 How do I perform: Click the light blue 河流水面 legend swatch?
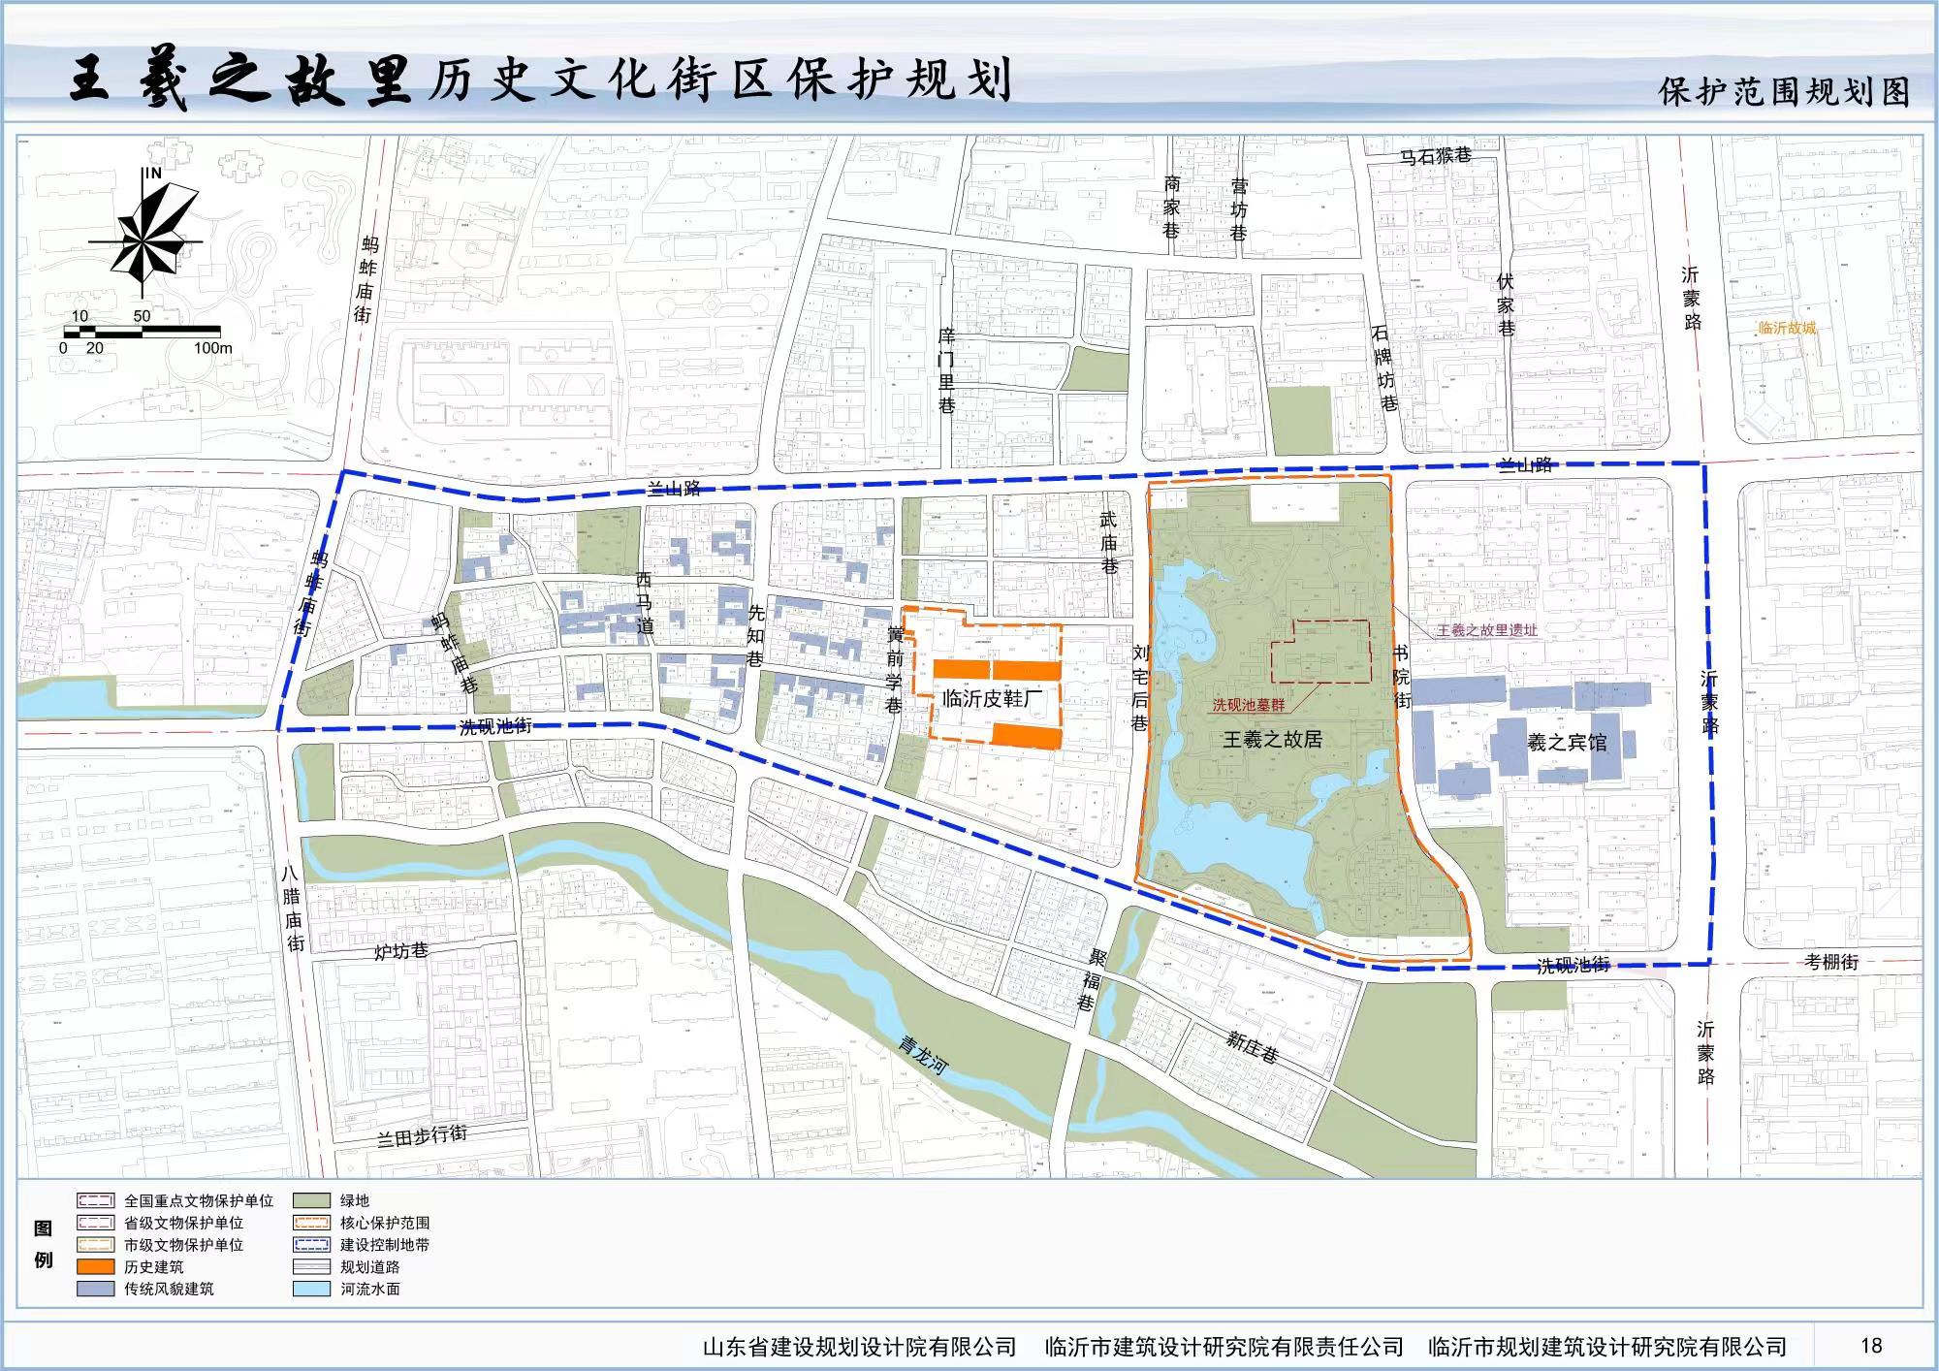(x=311, y=1289)
